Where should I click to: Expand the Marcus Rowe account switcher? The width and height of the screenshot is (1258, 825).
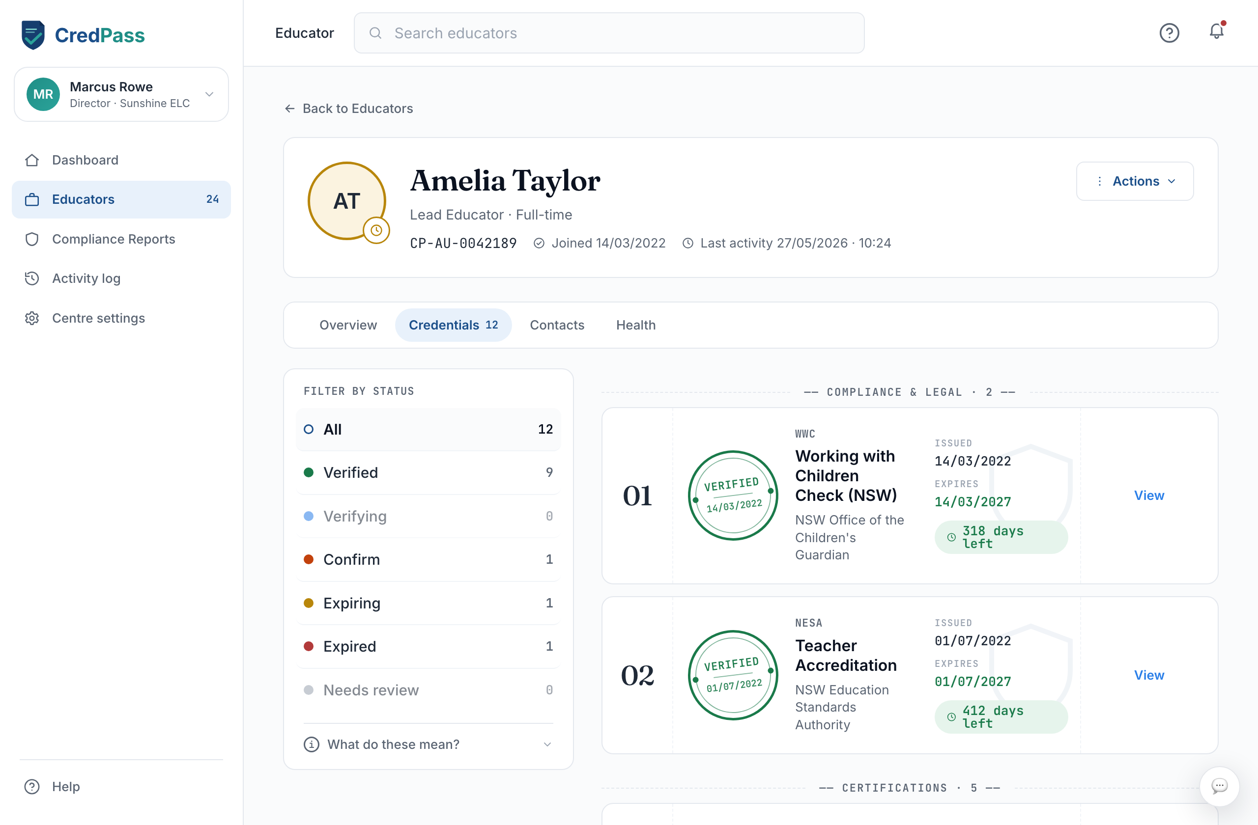click(x=121, y=94)
